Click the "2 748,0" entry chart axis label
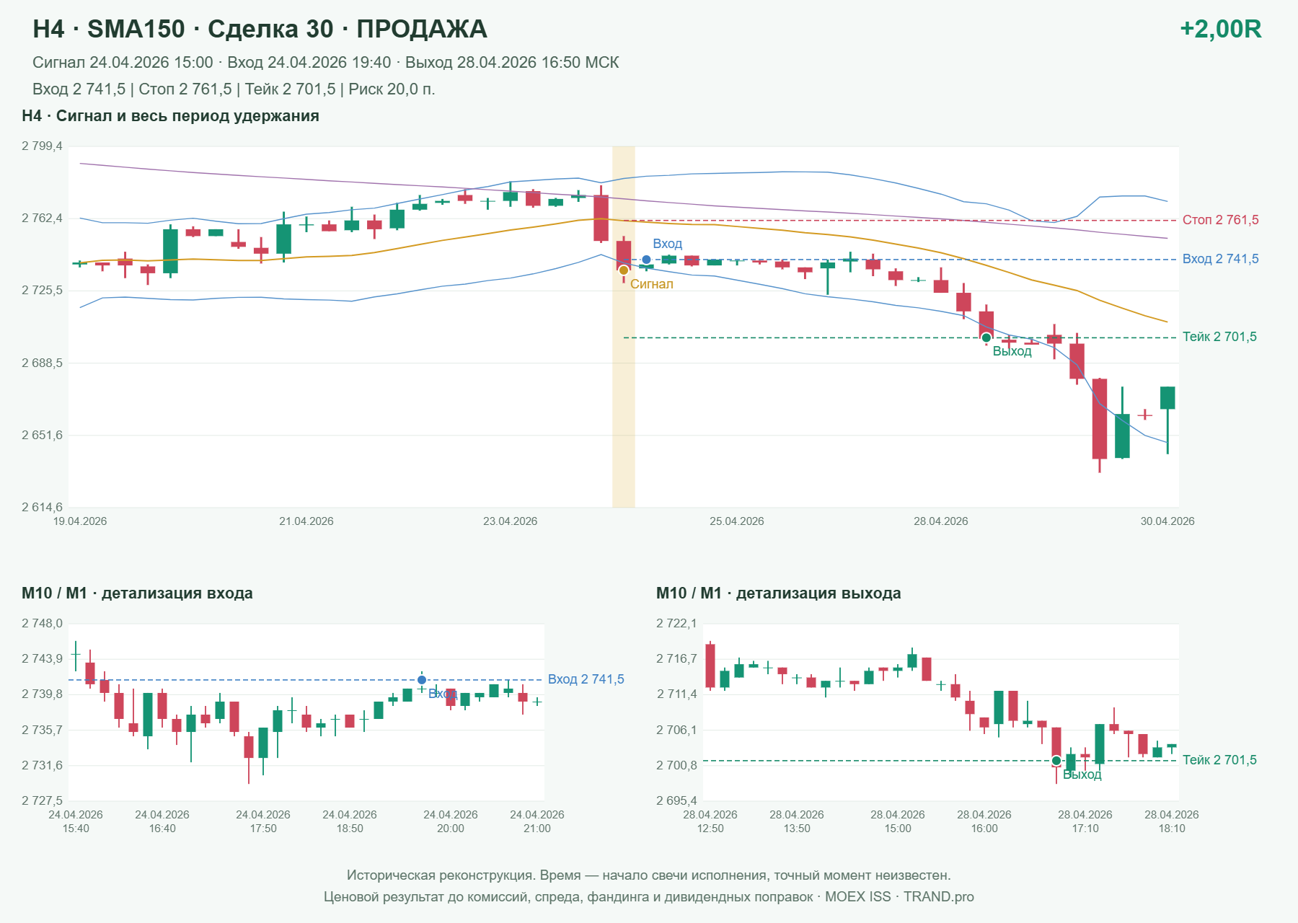The width and height of the screenshot is (1298, 923). pyautogui.click(x=42, y=624)
